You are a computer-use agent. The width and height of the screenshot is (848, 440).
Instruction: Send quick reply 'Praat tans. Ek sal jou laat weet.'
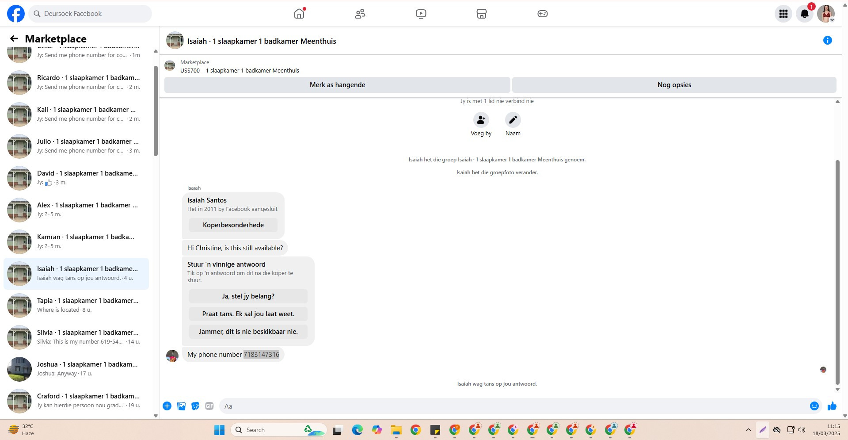tap(248, 314)
